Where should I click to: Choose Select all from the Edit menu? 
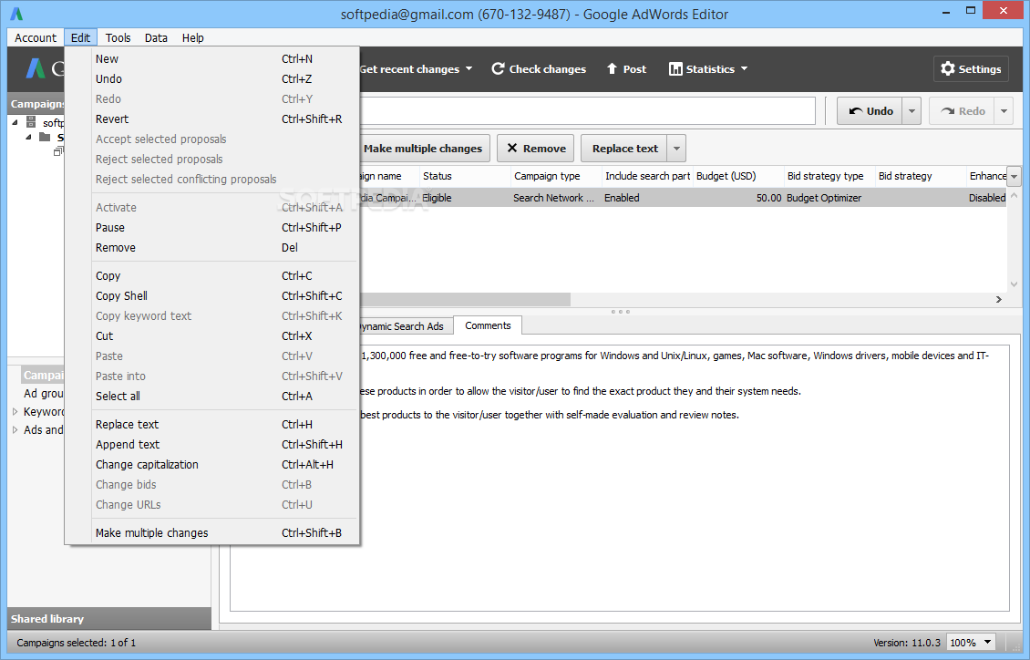[x=211, y=396]
